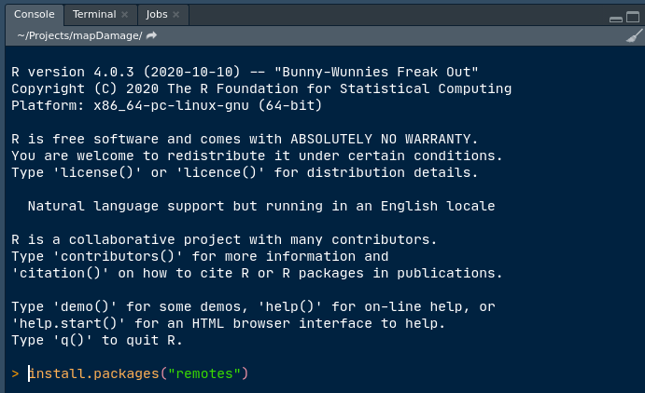Click the ~/Projects/mapDamage/ path label
The image size is (645, 393).
tap(79, 35)
